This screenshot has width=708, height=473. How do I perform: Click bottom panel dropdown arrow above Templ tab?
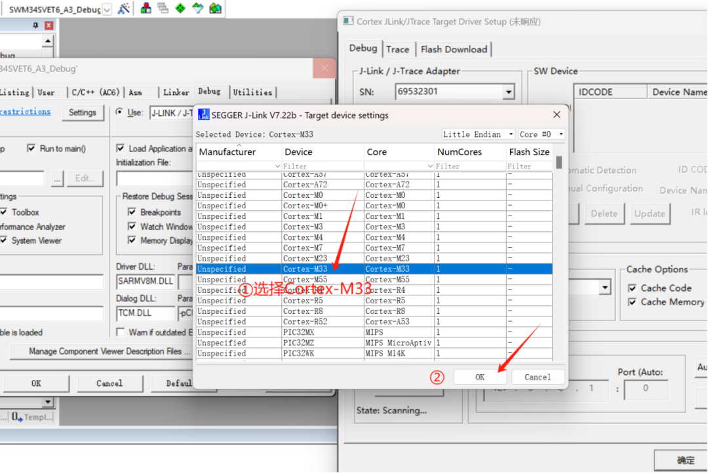47,401
